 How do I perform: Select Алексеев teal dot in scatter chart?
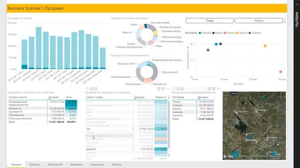click(x=216, y=44)
